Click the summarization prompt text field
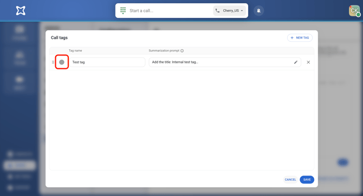363x196 pixels. pyautogui.click(x=225, y=62)
